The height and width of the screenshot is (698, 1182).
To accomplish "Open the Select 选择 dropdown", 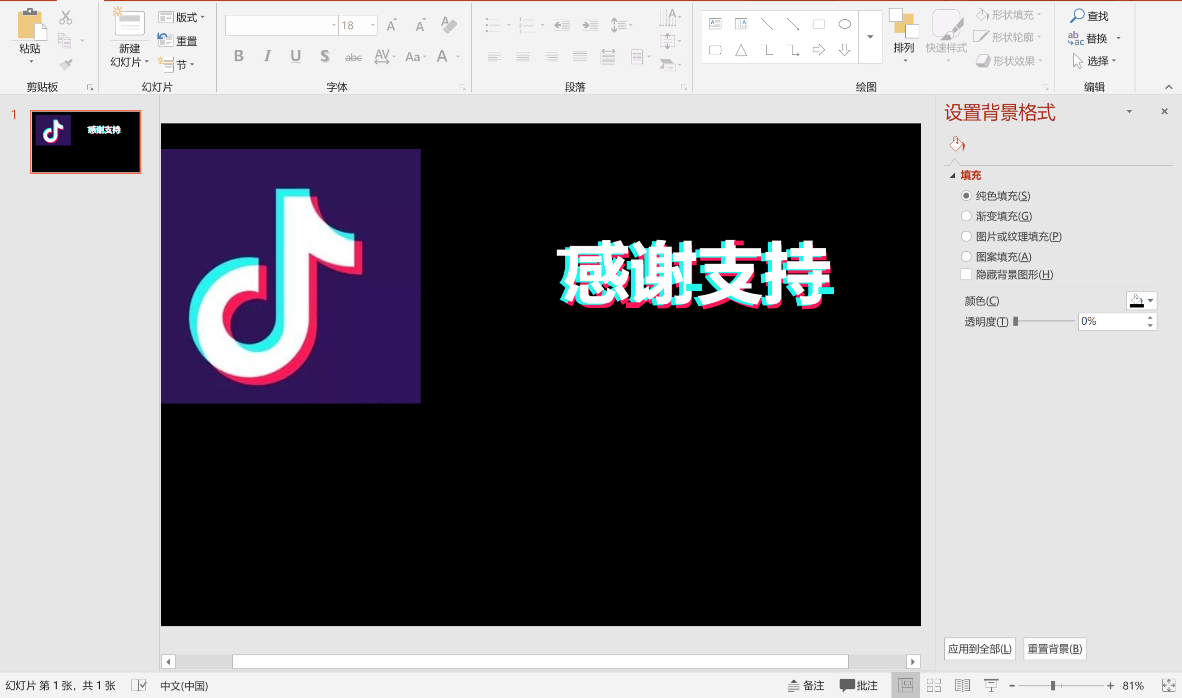I will tap(1094, 61).
